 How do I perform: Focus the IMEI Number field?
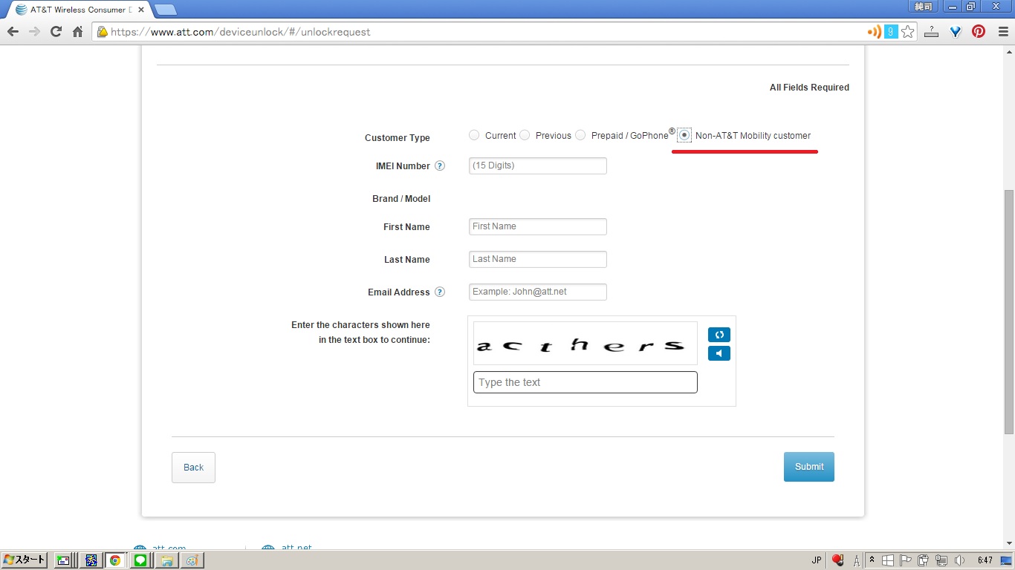coord(538,166)
